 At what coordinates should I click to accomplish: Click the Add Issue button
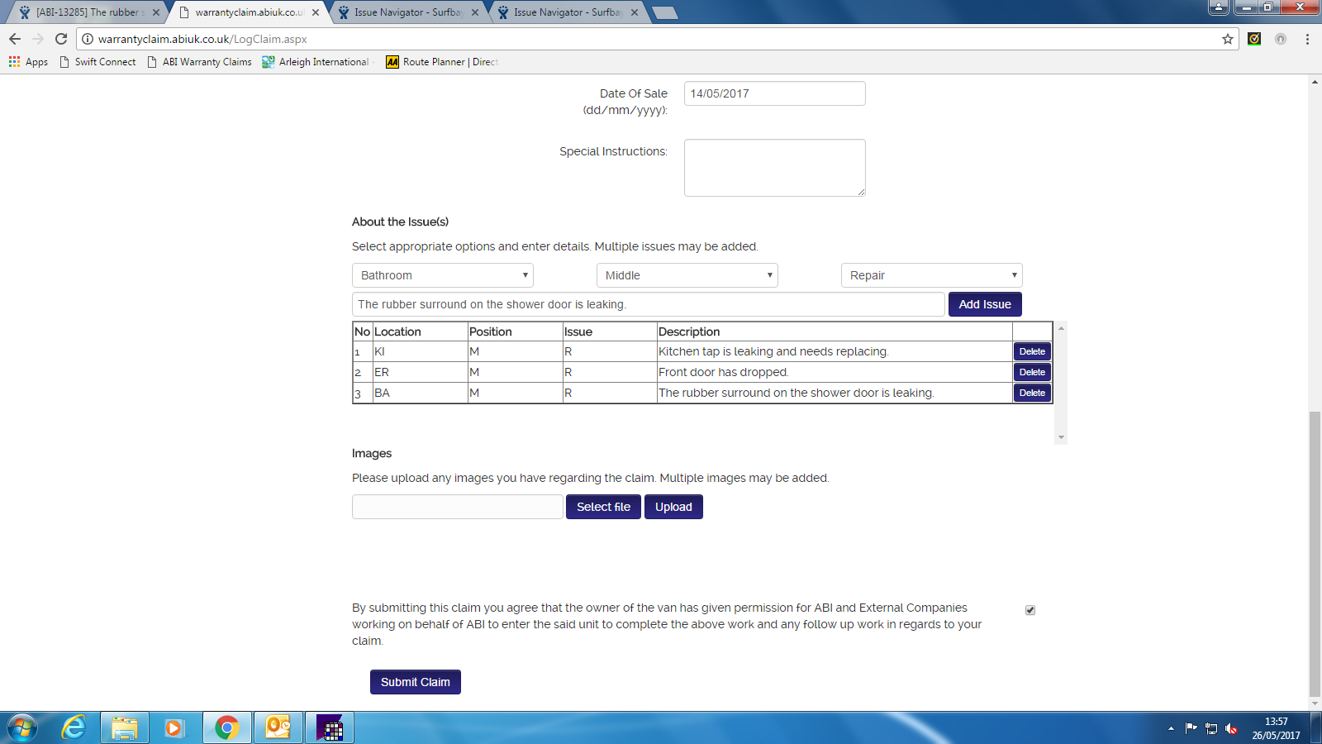(985, 304)
